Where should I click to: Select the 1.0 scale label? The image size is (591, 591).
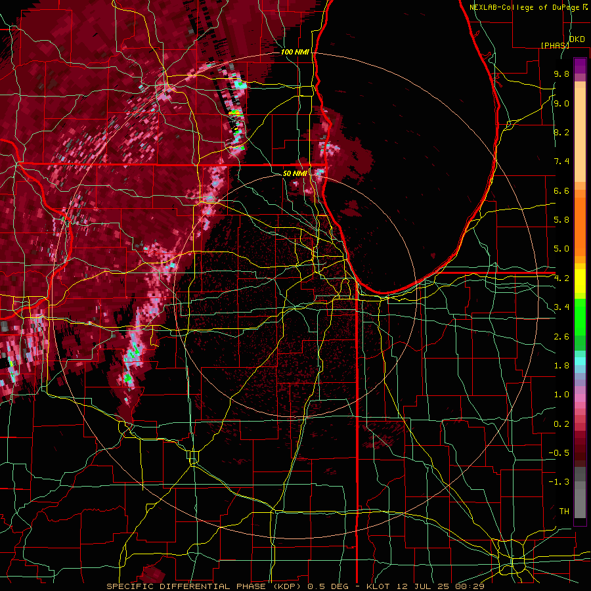point(561,395)
